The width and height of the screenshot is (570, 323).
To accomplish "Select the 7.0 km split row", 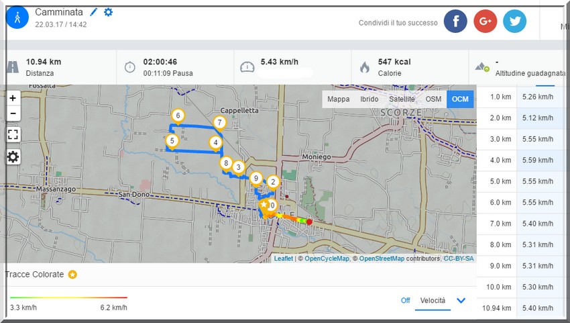I will [x=521, y=224].
